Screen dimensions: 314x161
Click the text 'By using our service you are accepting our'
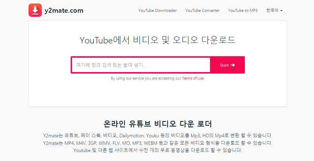pyautogui.click(x=146, y=78)
